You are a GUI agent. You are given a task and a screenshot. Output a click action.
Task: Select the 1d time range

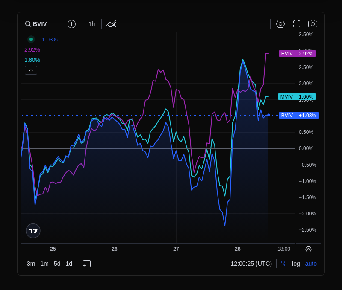pos(69,264)
